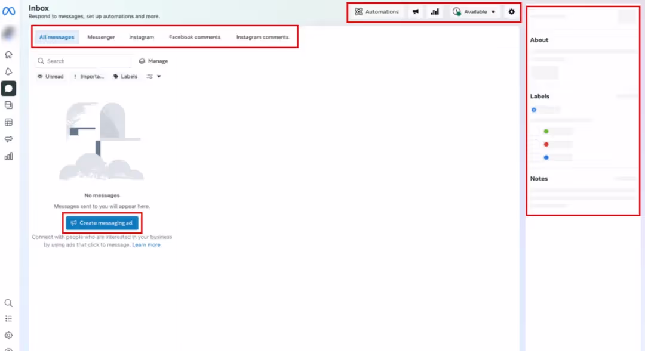Click the Search messages field

[x=84, y=61]
